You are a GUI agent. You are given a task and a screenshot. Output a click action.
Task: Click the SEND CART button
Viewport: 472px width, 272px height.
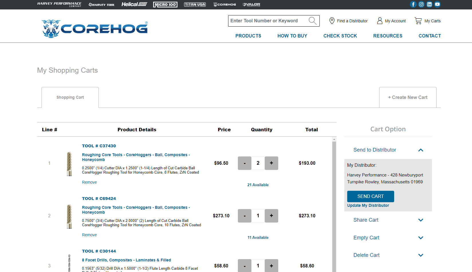pyautogui.click(x=370, y=196)
